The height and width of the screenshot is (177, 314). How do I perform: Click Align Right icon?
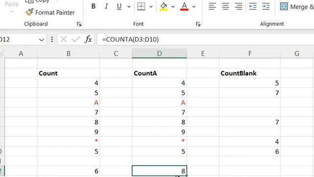tap(238, 6)
